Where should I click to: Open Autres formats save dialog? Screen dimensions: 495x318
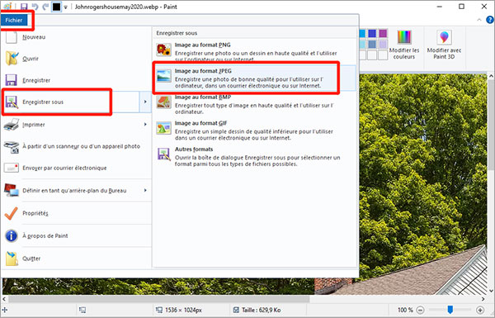[x=254, y=156]
